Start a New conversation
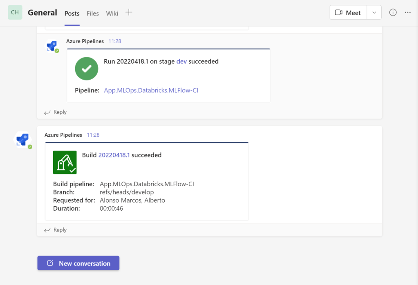The height and width of the screenshot is (285, 418). (x=78, y=263)
